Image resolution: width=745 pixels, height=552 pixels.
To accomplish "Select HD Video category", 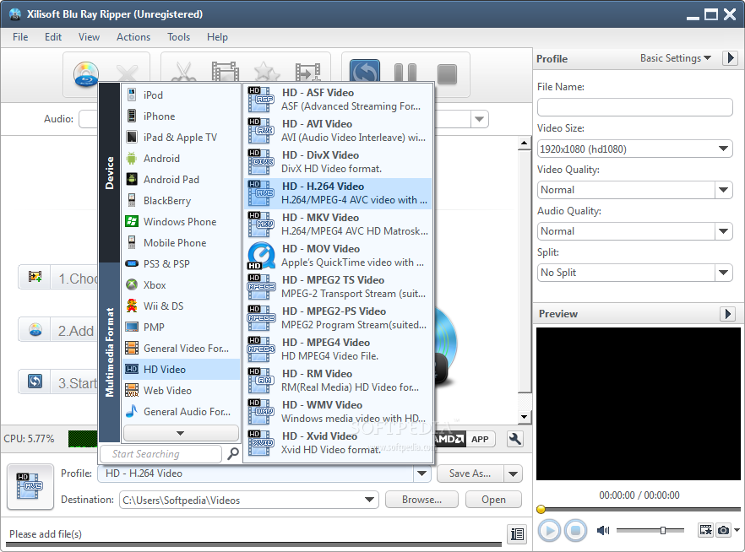I will (182, 369).
